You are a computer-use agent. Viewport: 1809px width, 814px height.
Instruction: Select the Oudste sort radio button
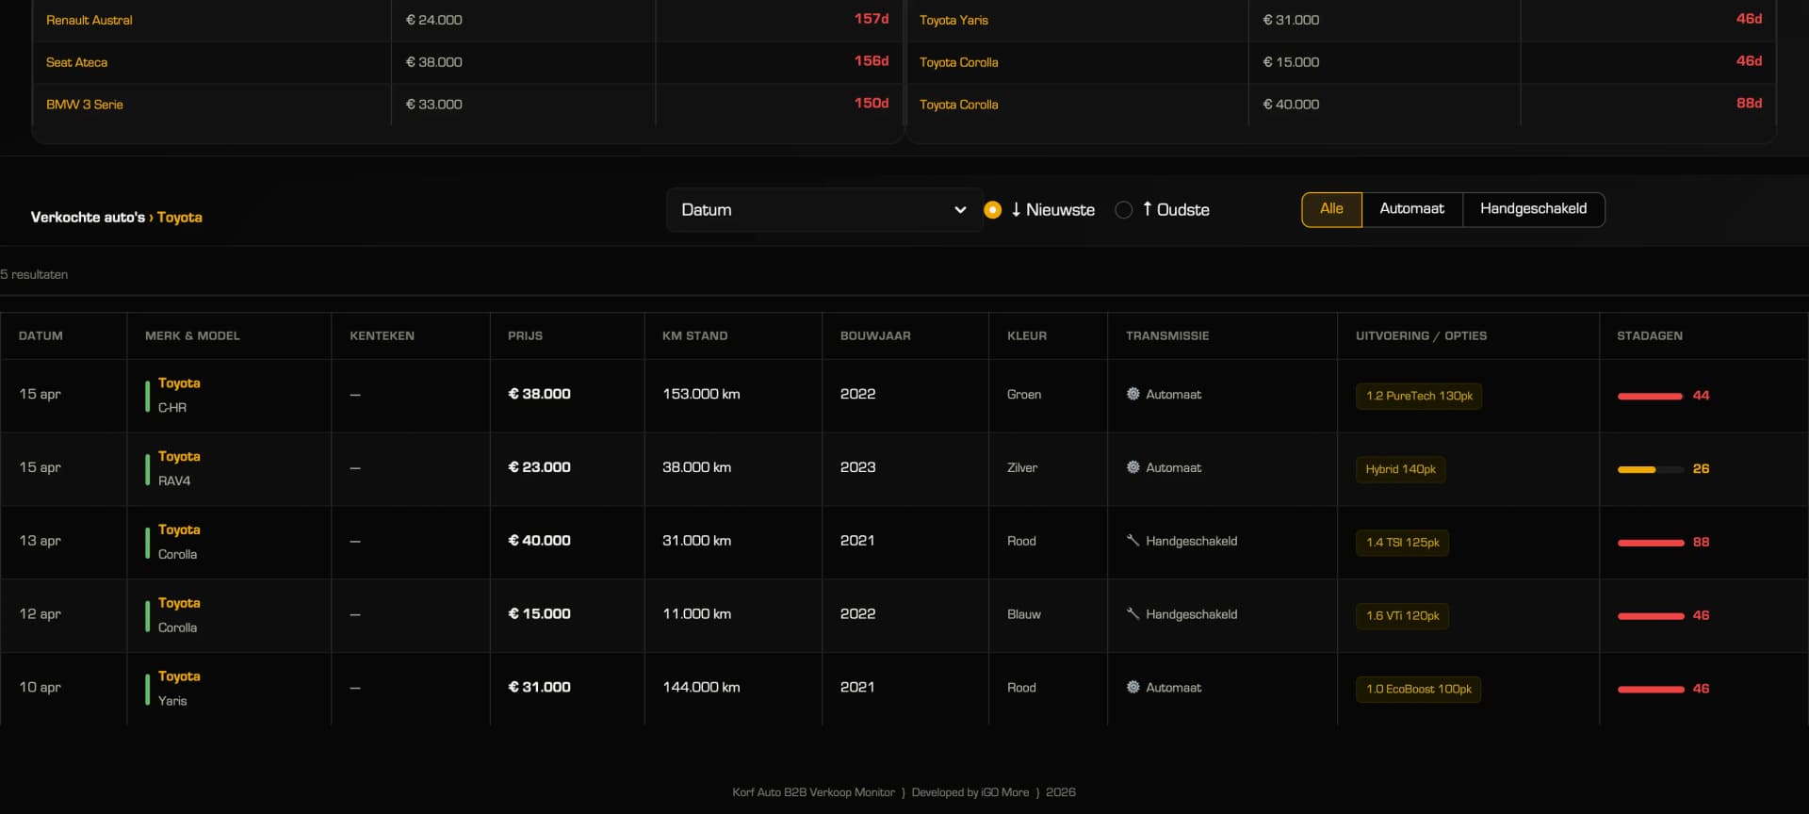point(1123,210)
